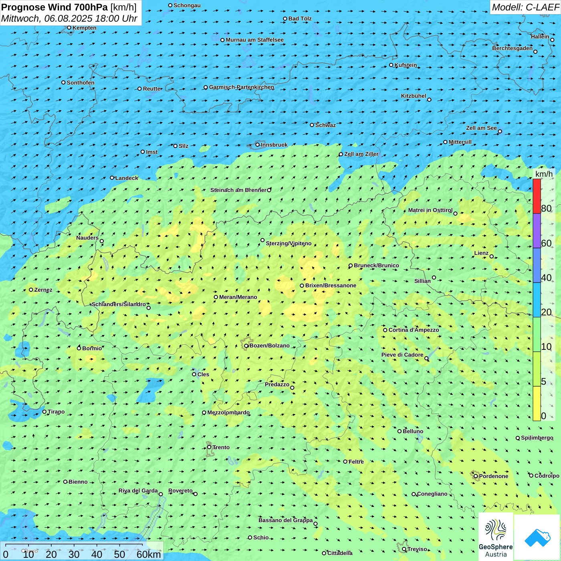
Task: Click the legend value '60'
Action: tap(546, 243)
